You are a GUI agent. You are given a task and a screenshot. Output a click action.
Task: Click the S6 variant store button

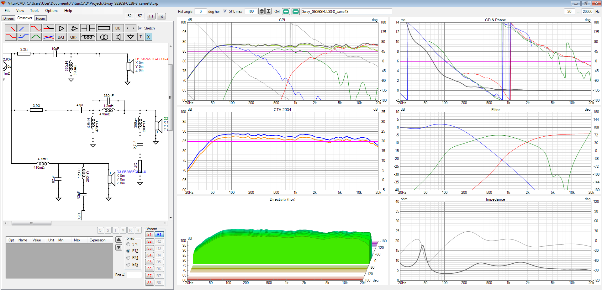150,269
